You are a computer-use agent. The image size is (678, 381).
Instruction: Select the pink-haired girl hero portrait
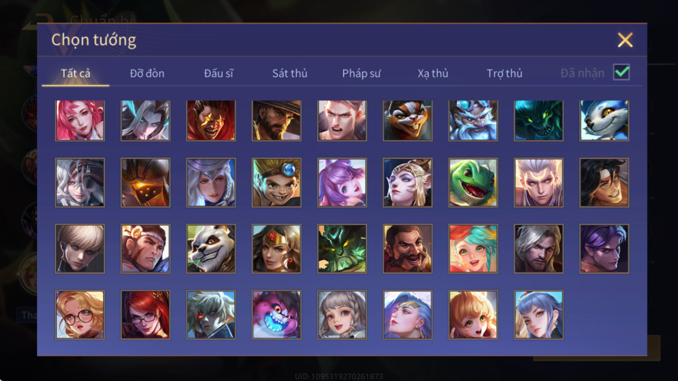click(x=80, y=121)
